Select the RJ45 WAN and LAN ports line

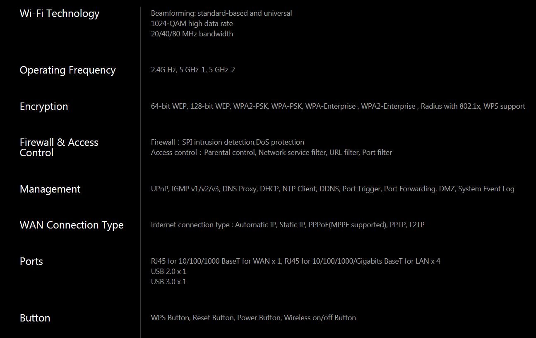click(296, 261)
